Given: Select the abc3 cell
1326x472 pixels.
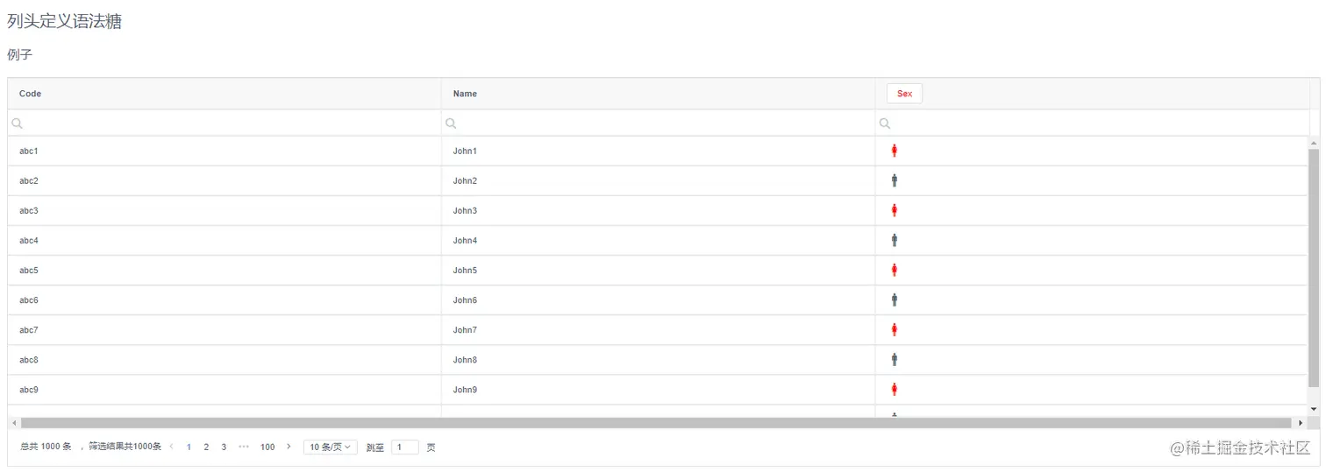Looking at the screenshot, I should 225,210.
